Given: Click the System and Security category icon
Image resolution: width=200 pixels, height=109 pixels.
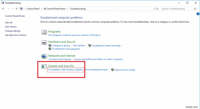Looking at the screenshot, I should 44,66.
